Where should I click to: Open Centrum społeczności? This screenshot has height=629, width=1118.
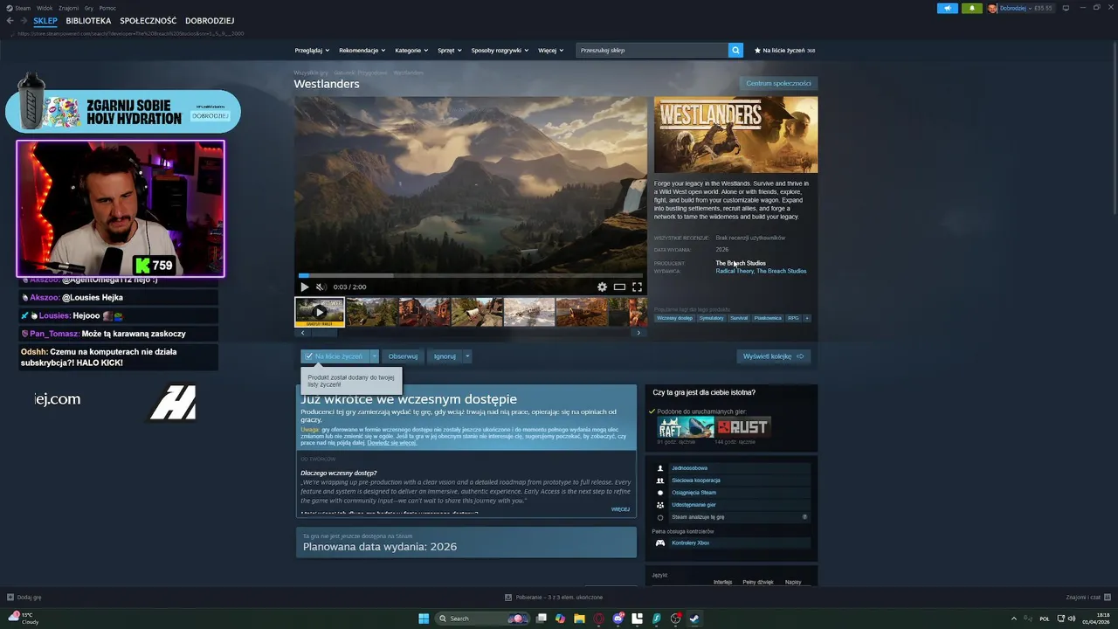click(x=778, y=83)
